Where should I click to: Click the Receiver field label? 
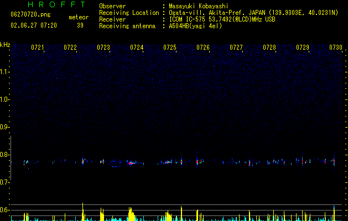(112, 19)
